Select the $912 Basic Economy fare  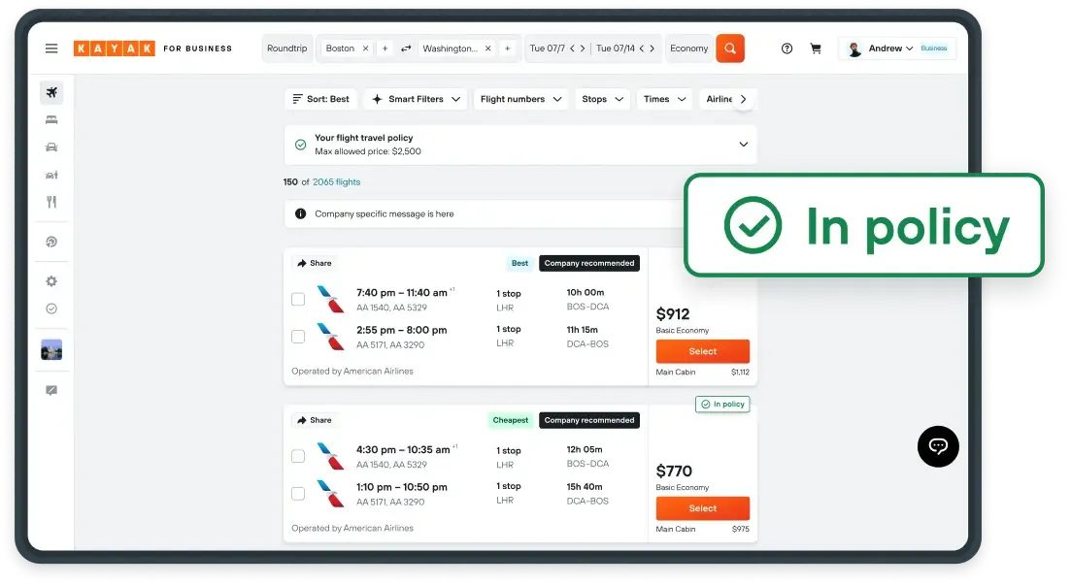point(703,351)
